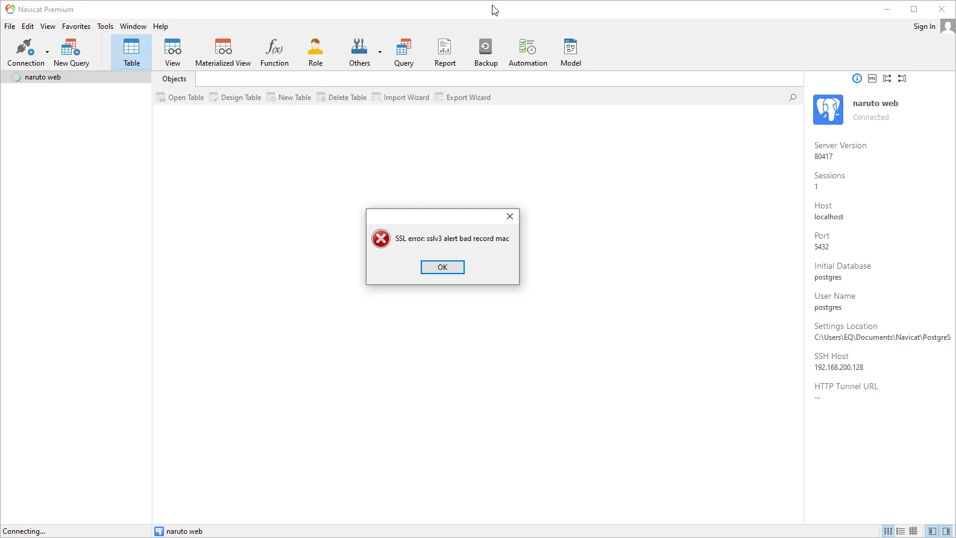The image size is (956, 538).
Task: Open the Tools menu
Action: [105, 27]
